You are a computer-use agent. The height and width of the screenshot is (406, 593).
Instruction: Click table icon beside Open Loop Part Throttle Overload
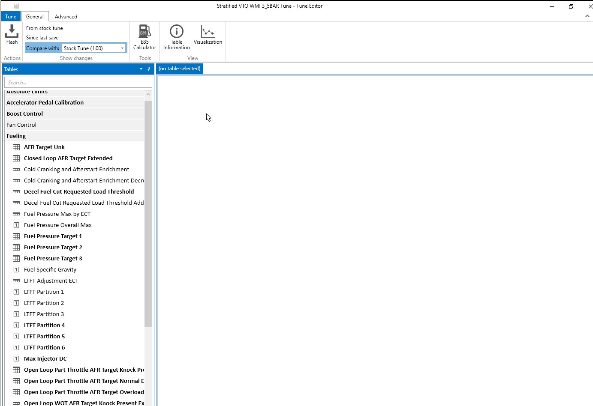[x=16, y=392]
